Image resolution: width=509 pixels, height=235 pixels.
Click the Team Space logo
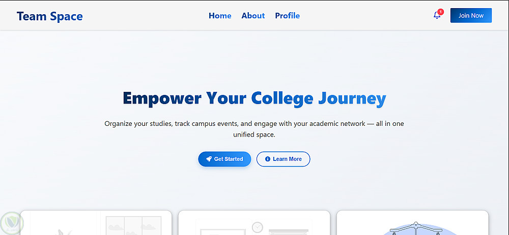(49, 16)
